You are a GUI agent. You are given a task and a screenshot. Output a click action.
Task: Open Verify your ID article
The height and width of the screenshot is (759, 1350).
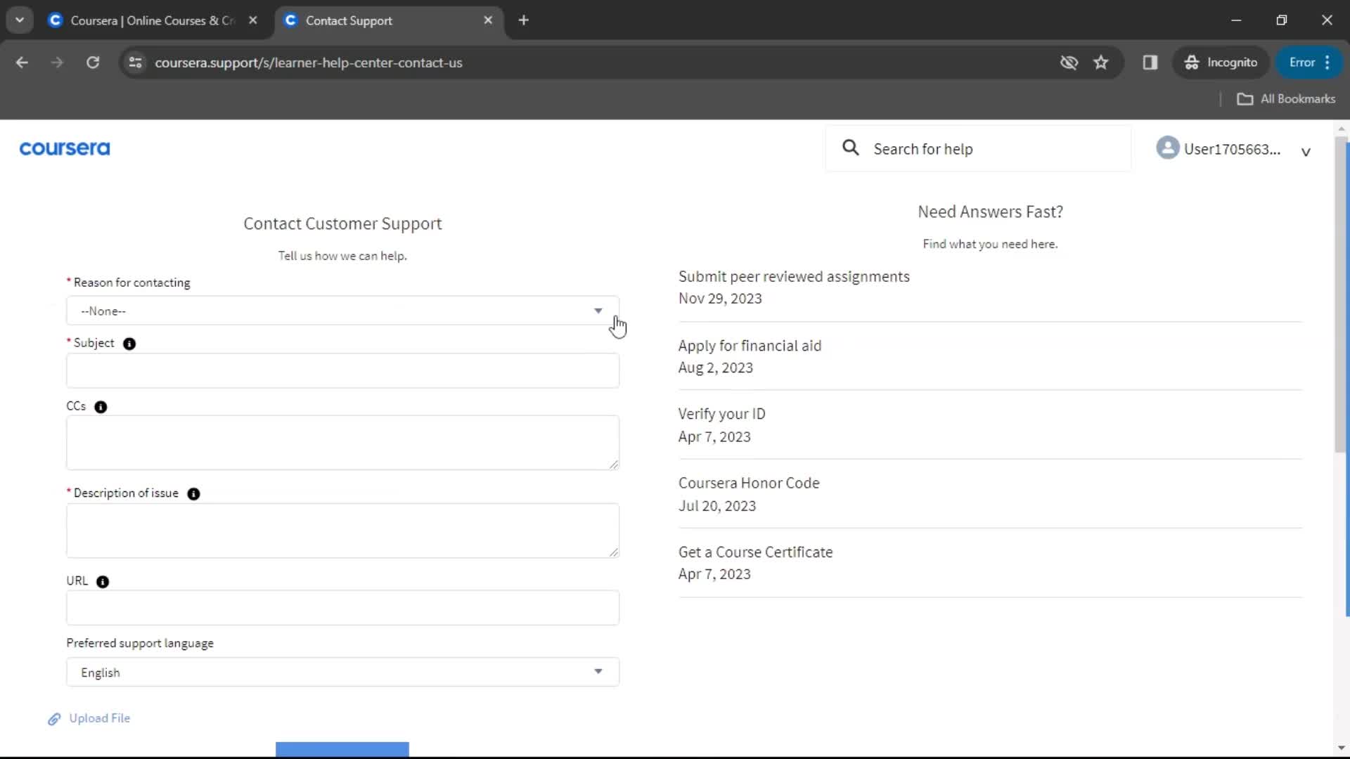pyautogui.click(x=722, y=414)
